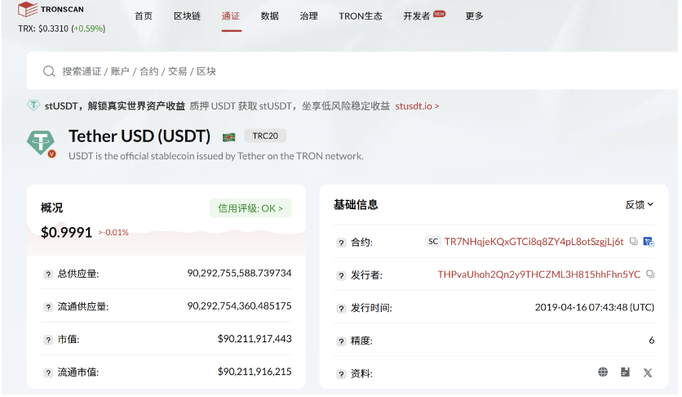Viewport: 682px width, 397px height.
Task: Click the -0.01% price change
Action: coord(113,233)
